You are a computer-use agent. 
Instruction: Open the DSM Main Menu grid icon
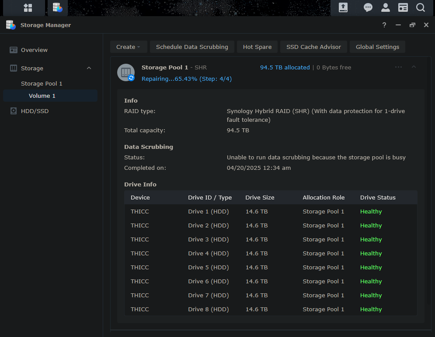click(28, 8)
